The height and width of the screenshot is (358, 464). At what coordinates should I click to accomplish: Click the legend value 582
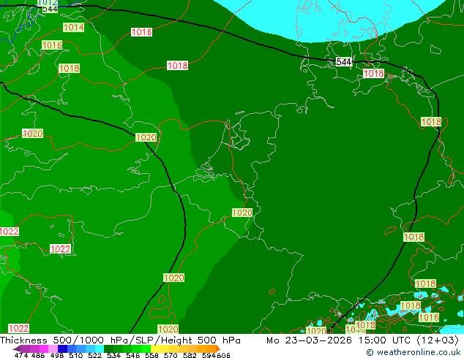190,355
